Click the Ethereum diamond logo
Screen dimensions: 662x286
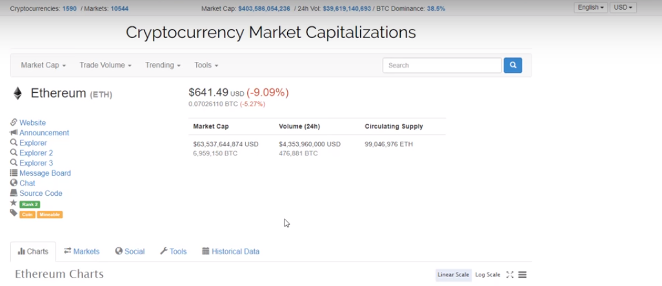pos(17,93)
